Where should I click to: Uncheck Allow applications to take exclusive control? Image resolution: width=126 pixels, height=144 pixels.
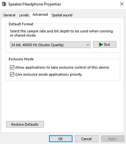pos(12,67)
